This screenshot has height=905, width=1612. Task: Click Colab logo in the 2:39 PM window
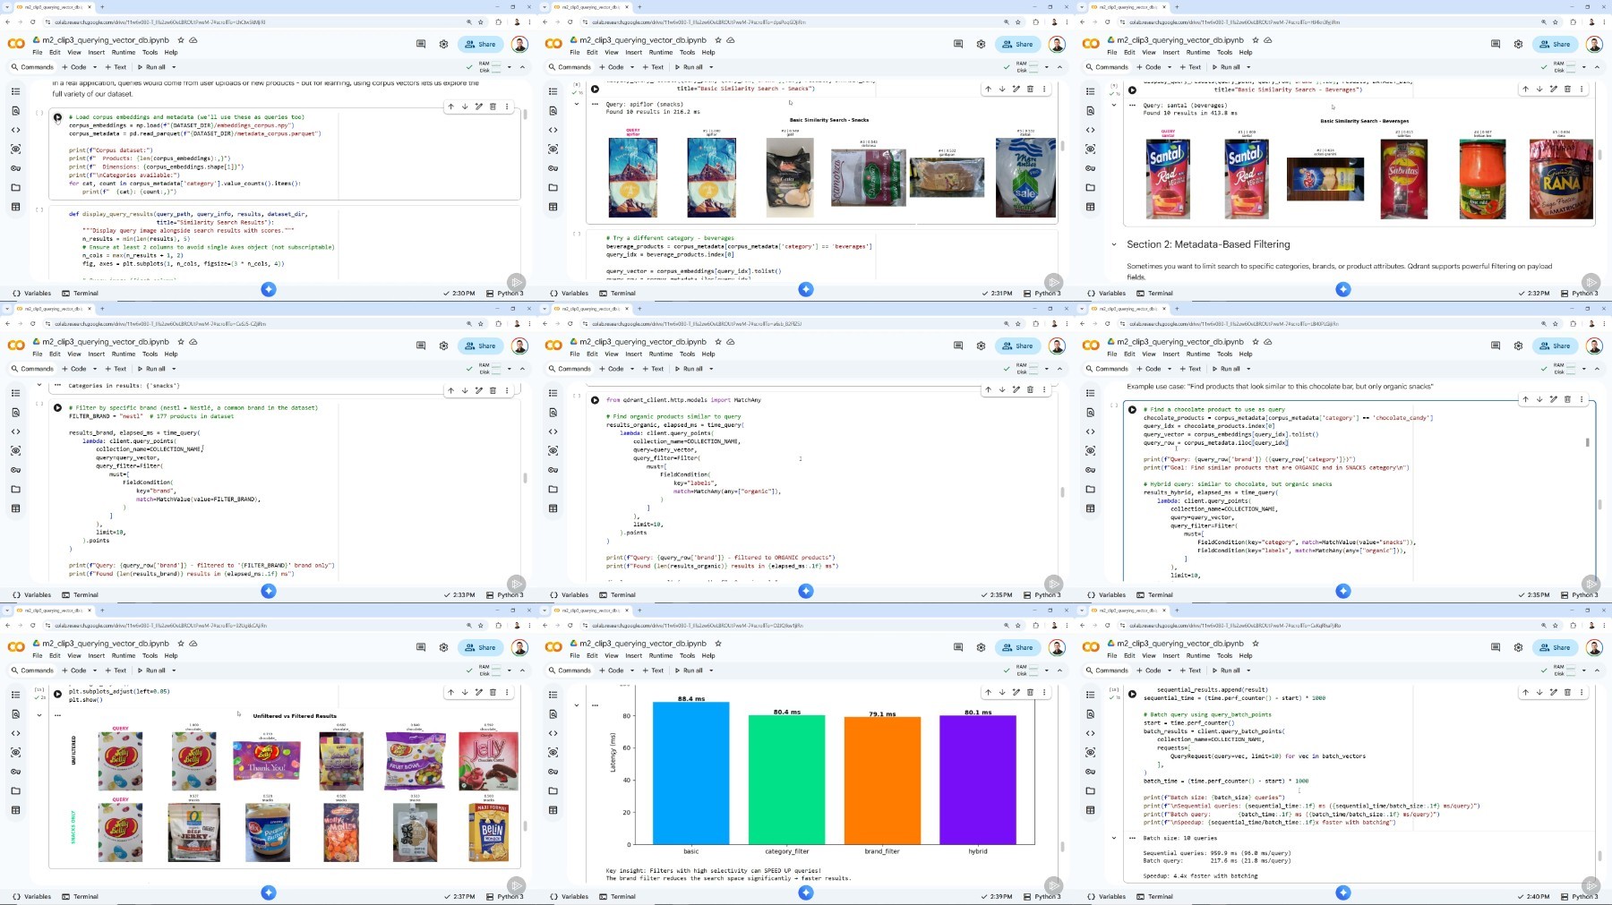coord(553,647)
